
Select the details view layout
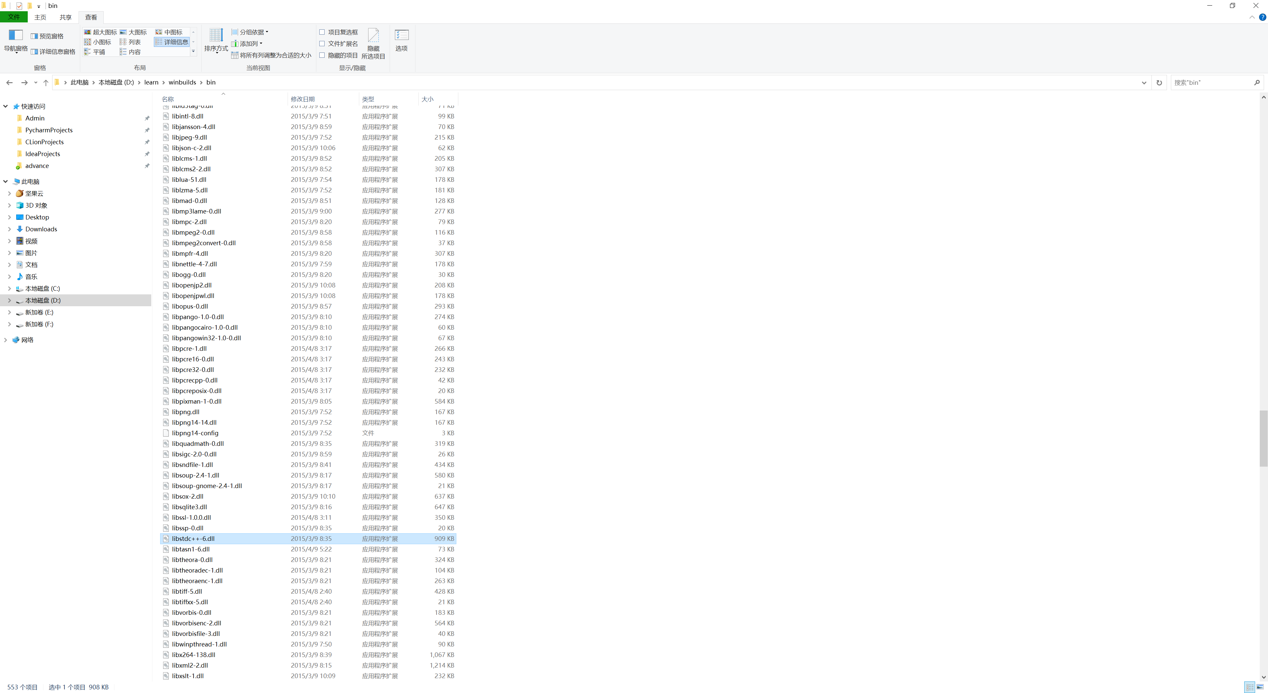[172, 42]
